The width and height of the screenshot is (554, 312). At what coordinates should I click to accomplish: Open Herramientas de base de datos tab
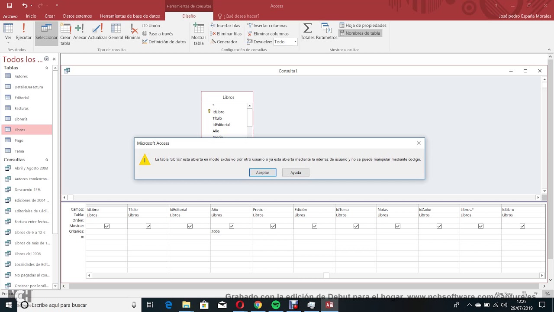coord(130,16)
